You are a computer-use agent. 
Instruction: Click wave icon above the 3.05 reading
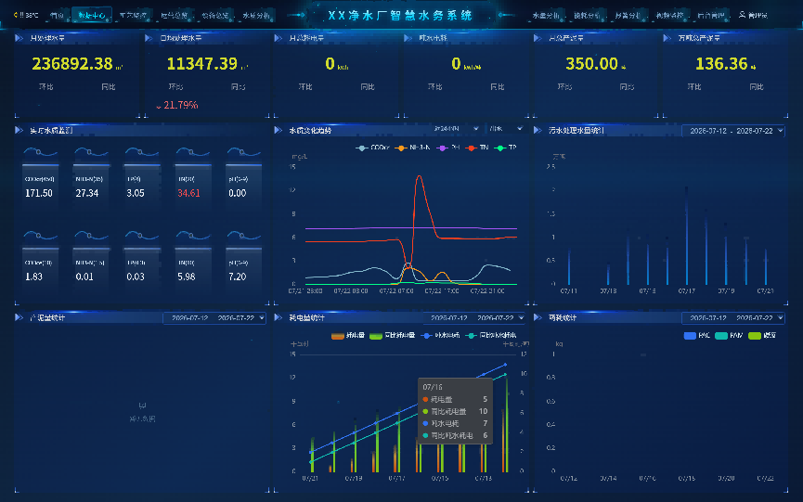(x=142, y=152)
